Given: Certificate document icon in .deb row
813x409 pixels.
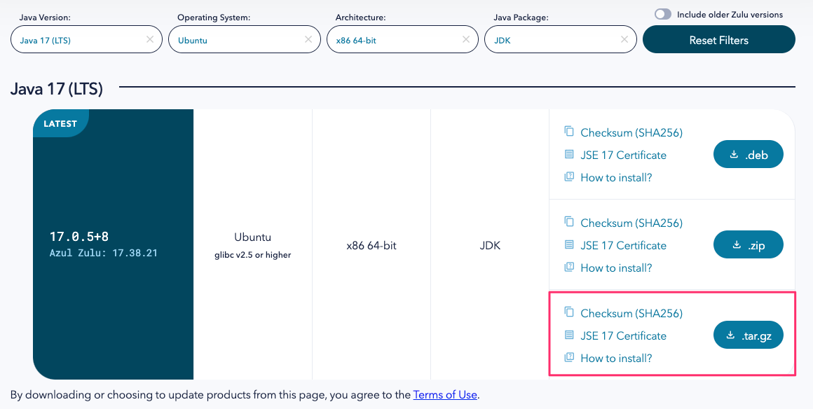Looking at the screenshot, I should point(569,155).
